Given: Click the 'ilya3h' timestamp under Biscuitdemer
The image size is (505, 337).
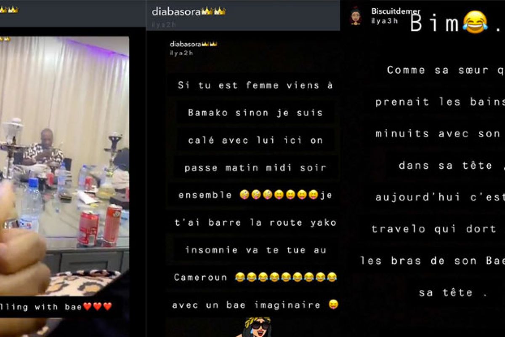Looking at the screenshot, I should pos(384,21).
